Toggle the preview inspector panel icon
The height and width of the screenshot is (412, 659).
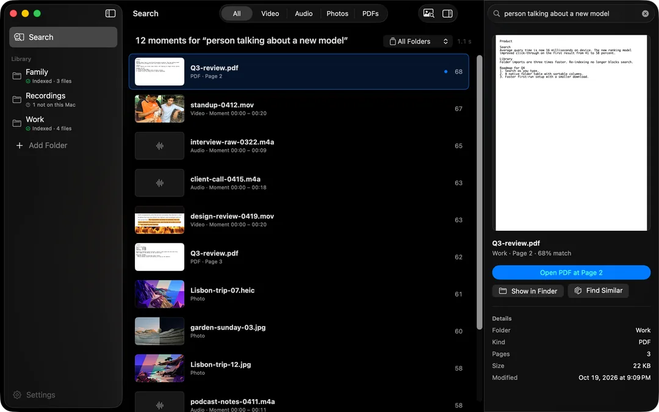pos(447,13)
